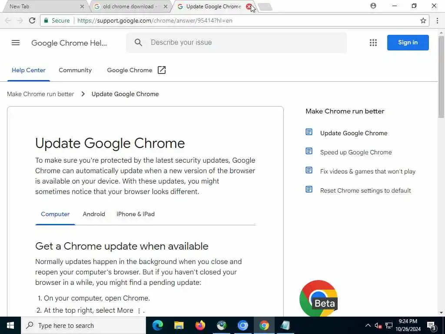Open the notifications action center

click(x=432, y=326)
